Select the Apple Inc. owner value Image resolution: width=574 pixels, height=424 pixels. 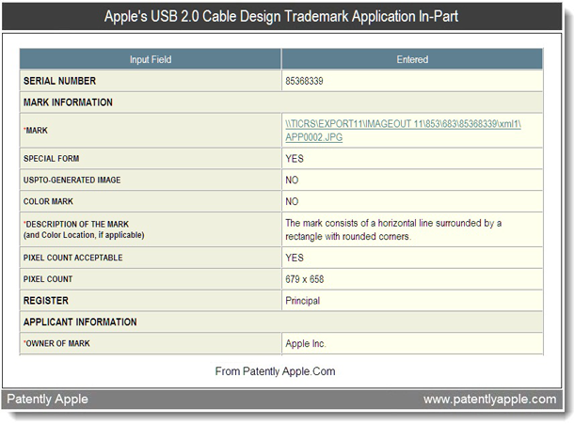(x=307, y=344)
